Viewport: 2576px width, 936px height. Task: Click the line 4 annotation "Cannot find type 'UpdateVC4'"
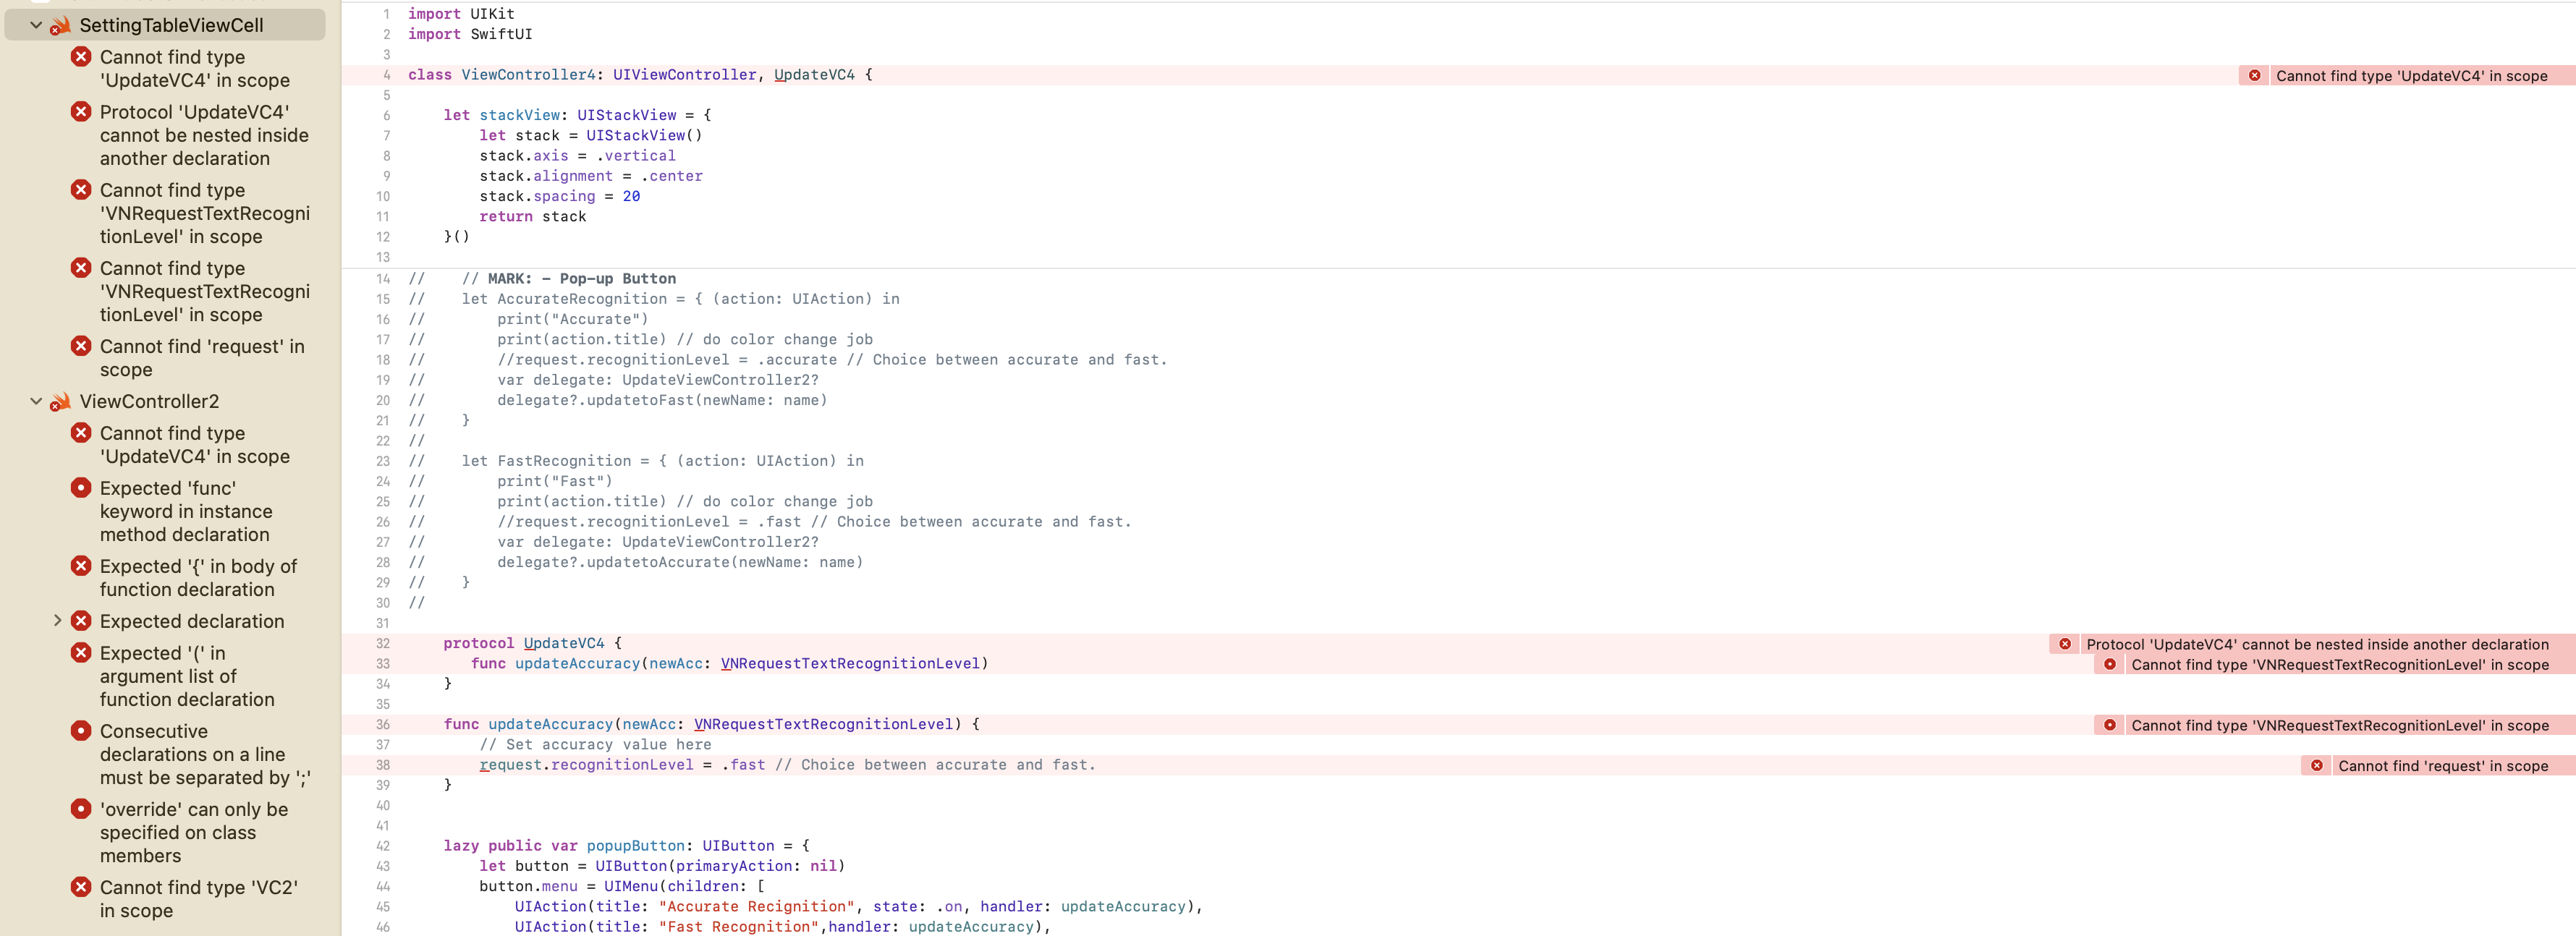point(2410,76)
